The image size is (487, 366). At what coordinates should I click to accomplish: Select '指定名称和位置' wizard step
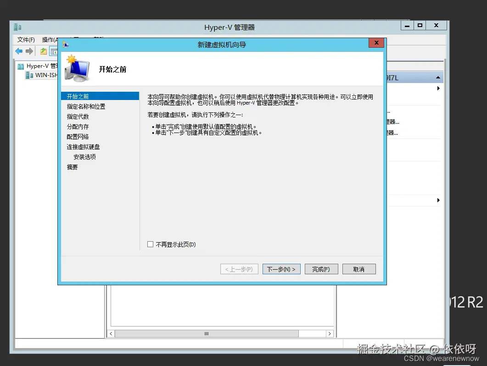pos(86,106)
